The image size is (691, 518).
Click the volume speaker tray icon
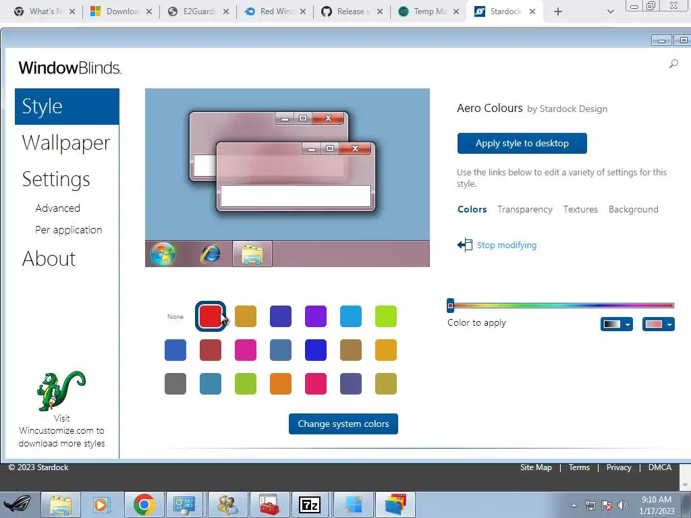pos(622,505)
